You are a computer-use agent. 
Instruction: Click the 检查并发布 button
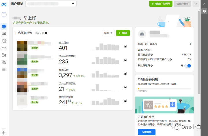(182, 4)
